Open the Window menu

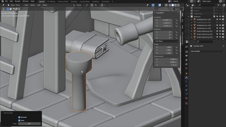[x=25, y=1]
